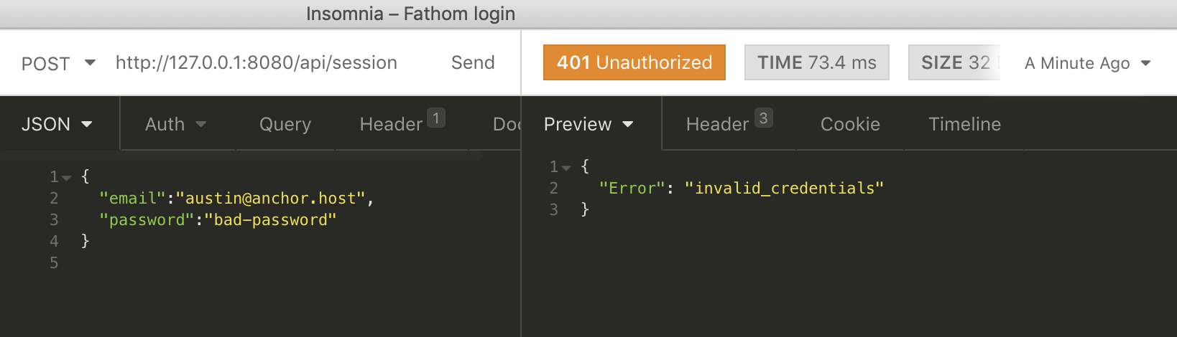The width and height of the screenshot is (1177, 337).
Task: Click the "email" key in request body
Action: pos(133,198)
